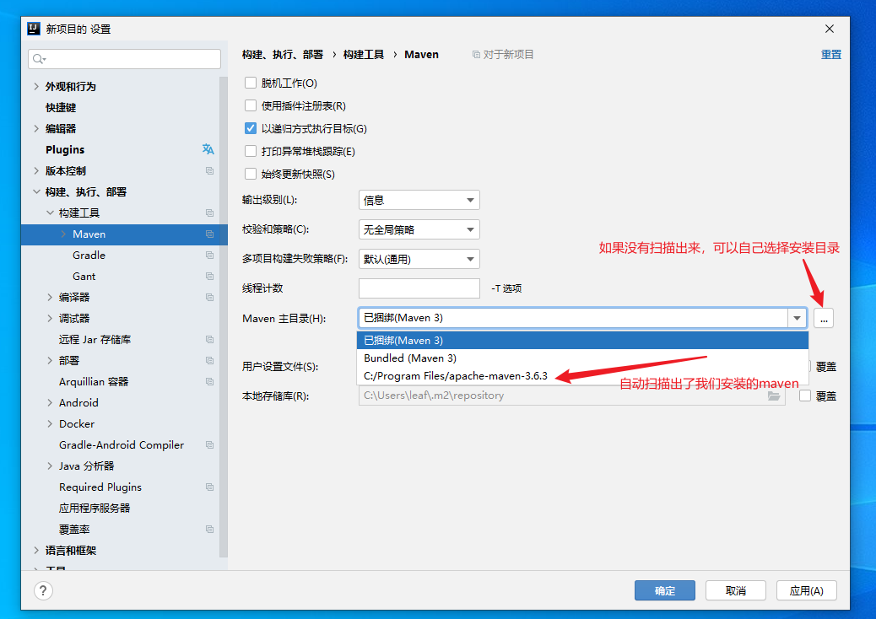Screen dimensions: 876x619
Task: Click the sync icon next to 版本控制
Action: point(211,170)
